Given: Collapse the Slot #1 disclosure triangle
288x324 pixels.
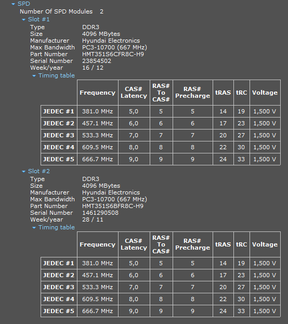Looking at the screenshot, I should tap(24, 20).
